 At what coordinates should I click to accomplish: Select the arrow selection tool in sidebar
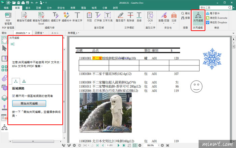pos(4,49)
